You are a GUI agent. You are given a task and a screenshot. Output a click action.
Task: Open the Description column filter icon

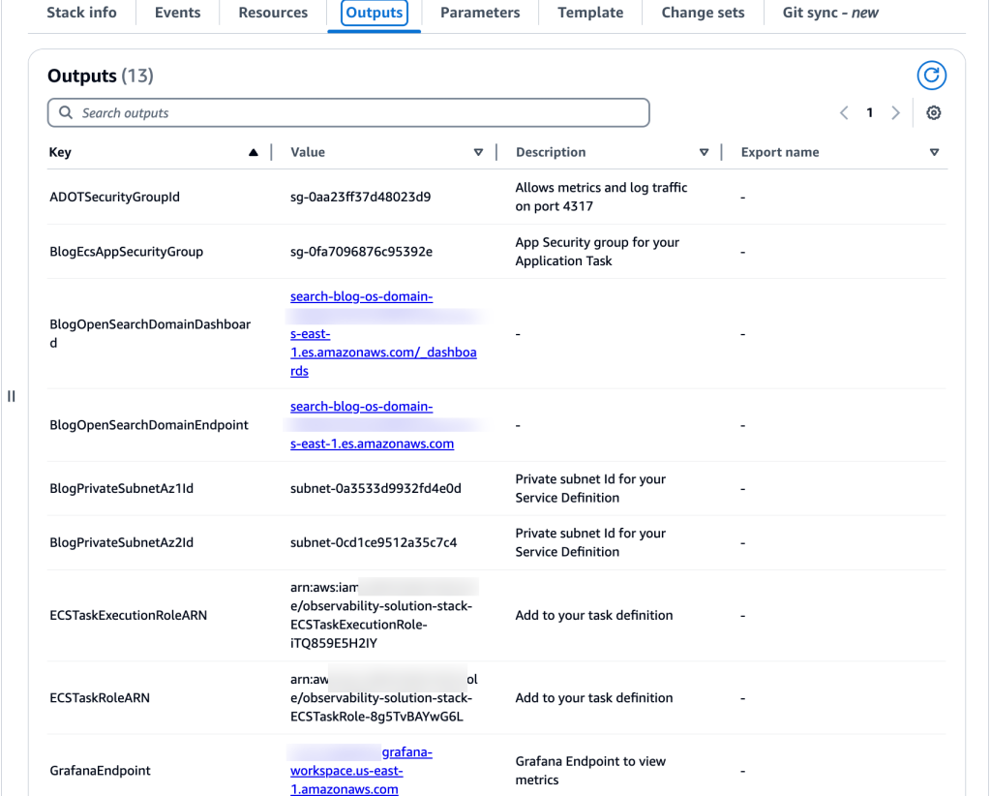705,152
